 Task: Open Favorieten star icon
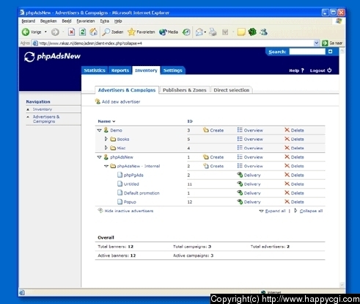click(131, 32)
